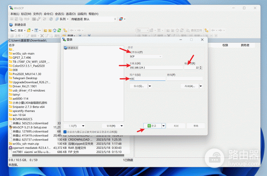Viewport: 267px width, 176px height.
Task: Select the wr30u_ssh-main folder
Action: (22, 54)
